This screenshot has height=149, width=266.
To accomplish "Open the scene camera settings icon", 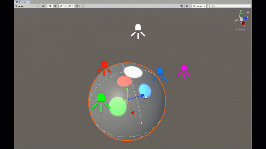I will [x=187, y=6].
